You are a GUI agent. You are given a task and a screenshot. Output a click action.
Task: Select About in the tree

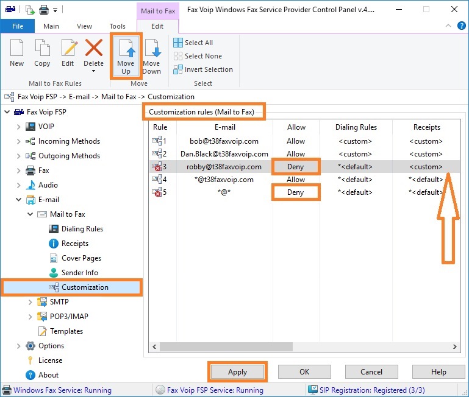(48, 375)
